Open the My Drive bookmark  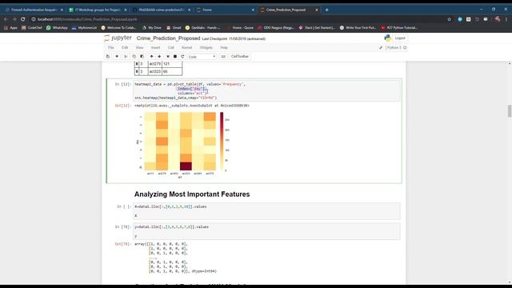pyautogui.click(x=152, y=28)
